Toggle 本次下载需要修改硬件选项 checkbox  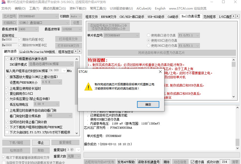coord(7,59)
